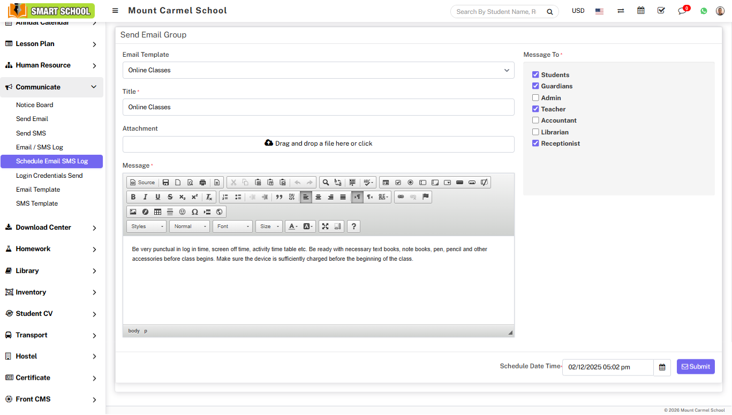Image resolution: width=732 pixels, height=415 pixels.
Task: Open the WhatsApp icon in header
Action: [704, 11]
